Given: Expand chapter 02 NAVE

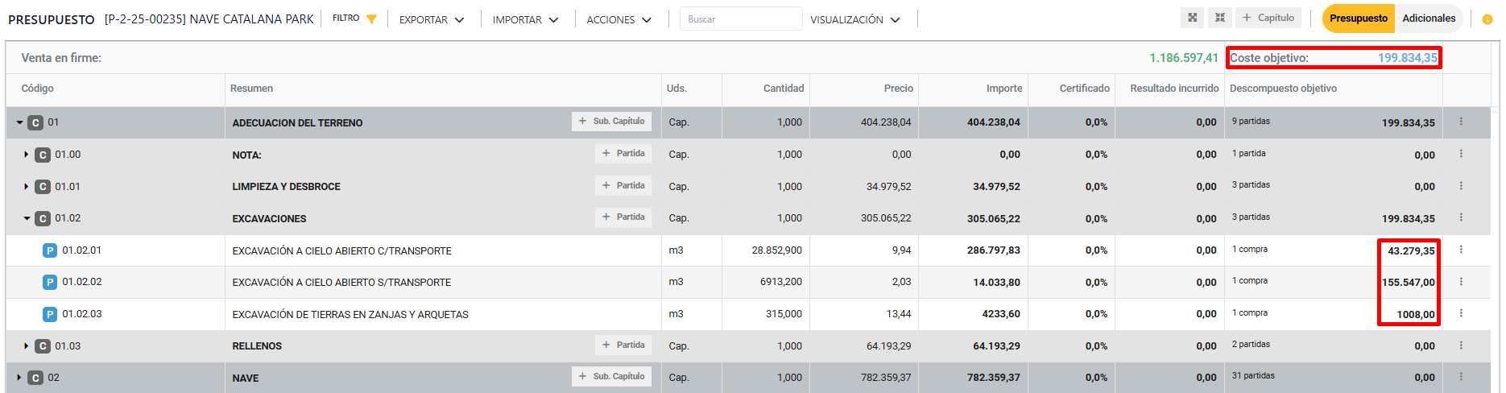Looking at the screenshot, I should (19, 378).
